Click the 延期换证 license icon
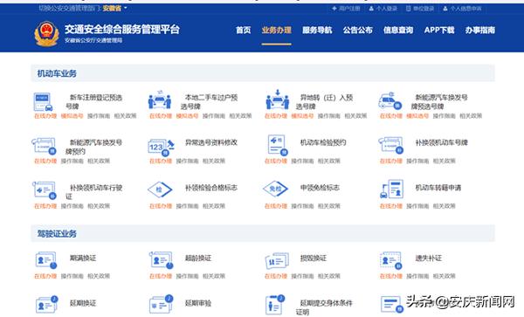Viewport: 524px width, 317px height. (46, 304)
